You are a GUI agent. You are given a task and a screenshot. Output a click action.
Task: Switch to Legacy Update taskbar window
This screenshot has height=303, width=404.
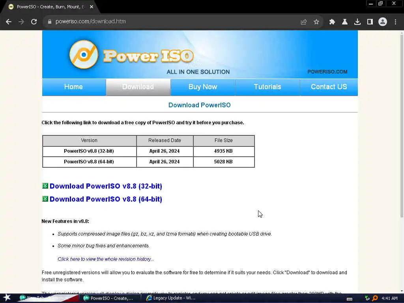171,298
